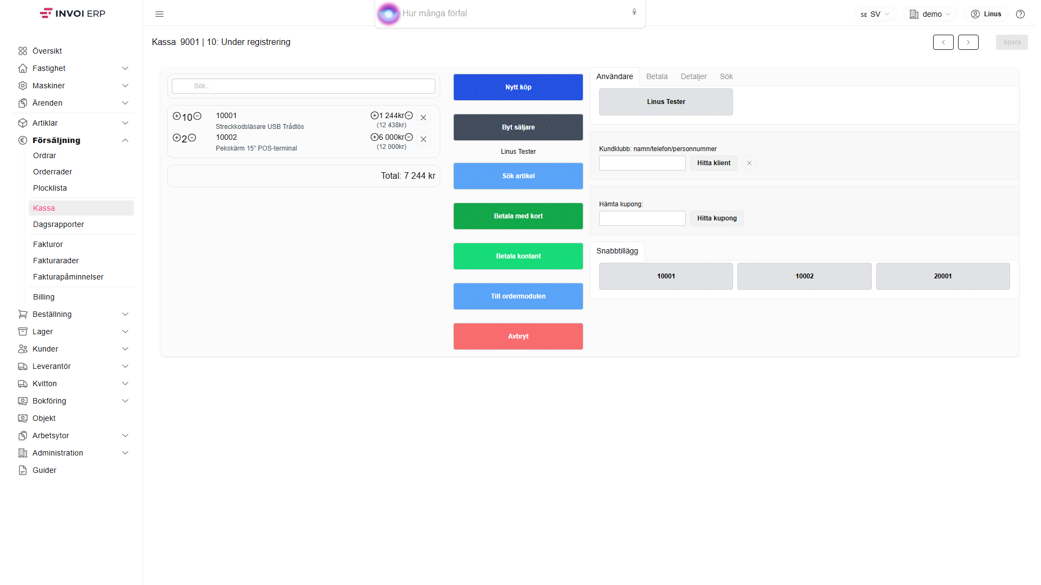Remove item 10001 with the X icon
The width and height of the screenshot is (1041, 585).
(x=423, y=118)
